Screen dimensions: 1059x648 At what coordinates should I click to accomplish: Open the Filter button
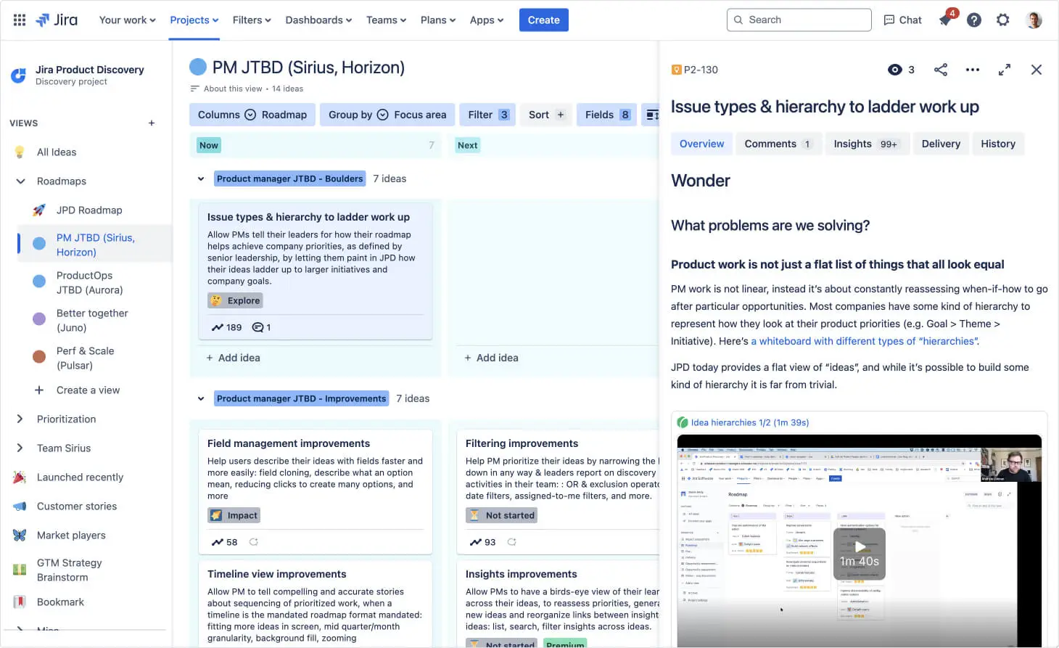tap(487, 115)
